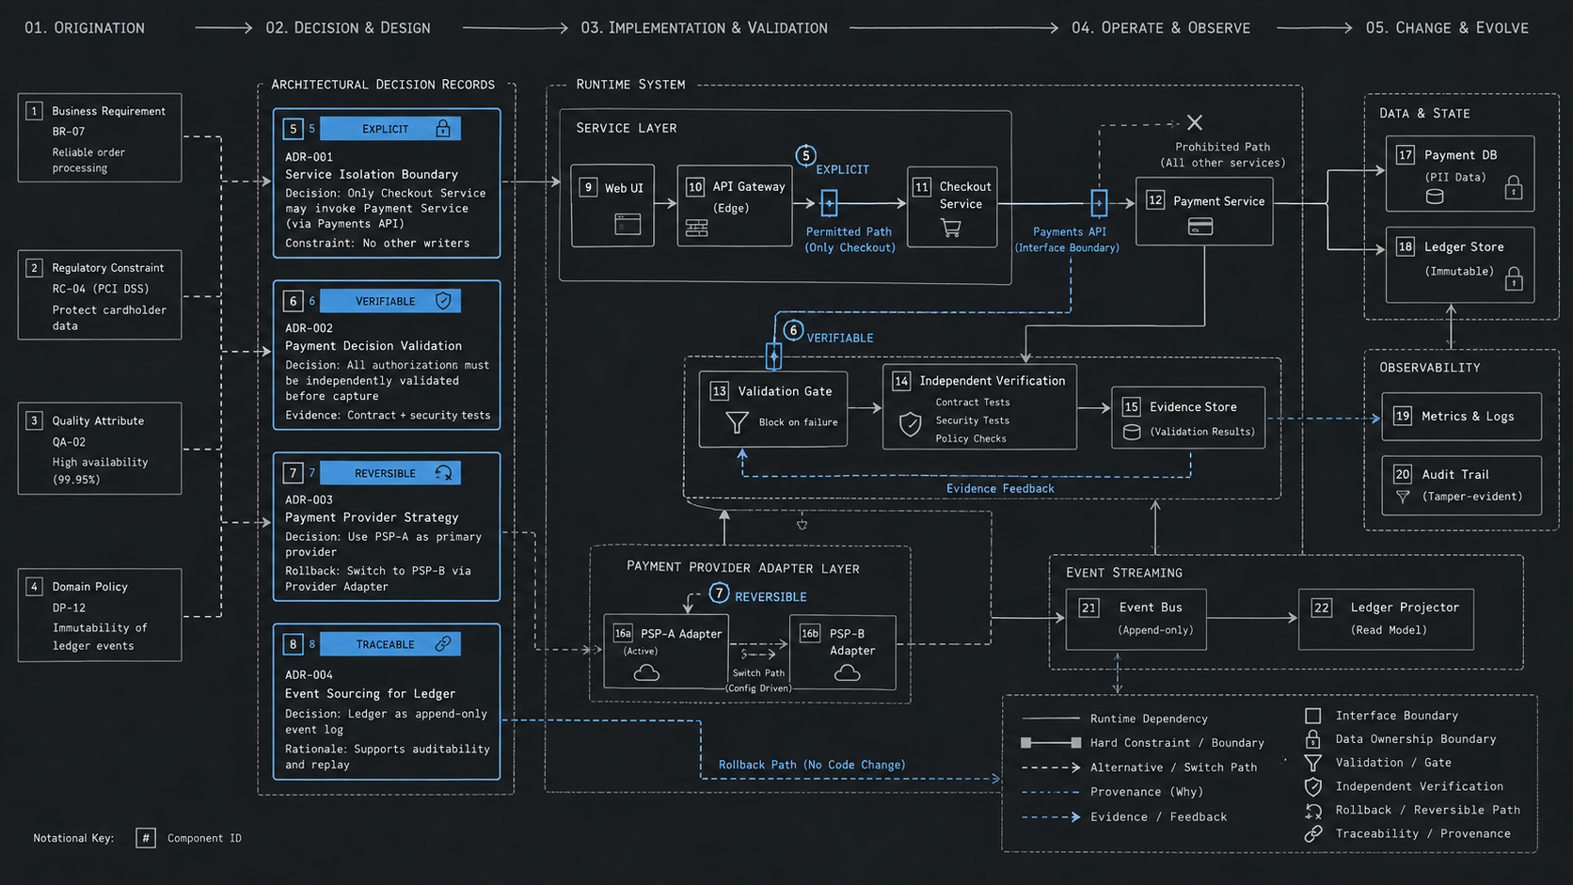Click the browser window icon in Web UI

(x=628, y=224)
